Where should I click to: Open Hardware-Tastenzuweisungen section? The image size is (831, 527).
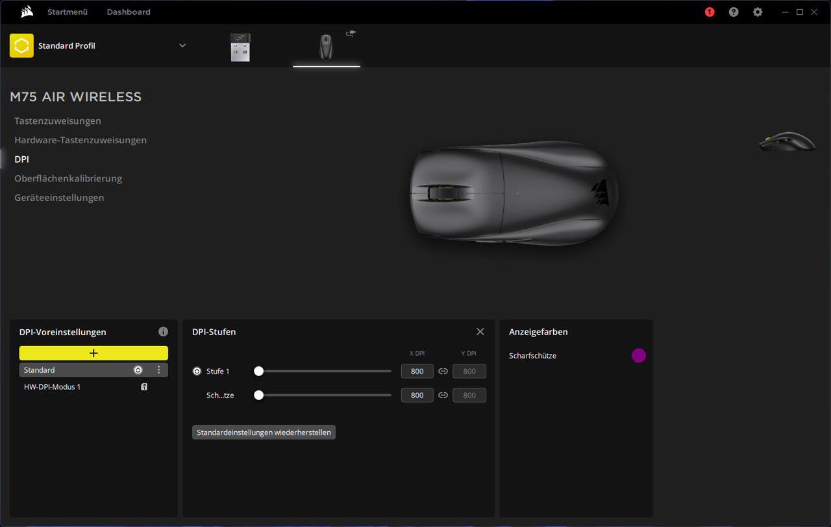click(81, 140)
